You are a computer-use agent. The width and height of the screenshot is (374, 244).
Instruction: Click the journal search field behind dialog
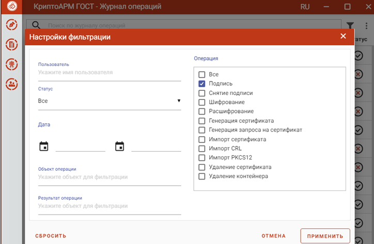tap(184, 25)
